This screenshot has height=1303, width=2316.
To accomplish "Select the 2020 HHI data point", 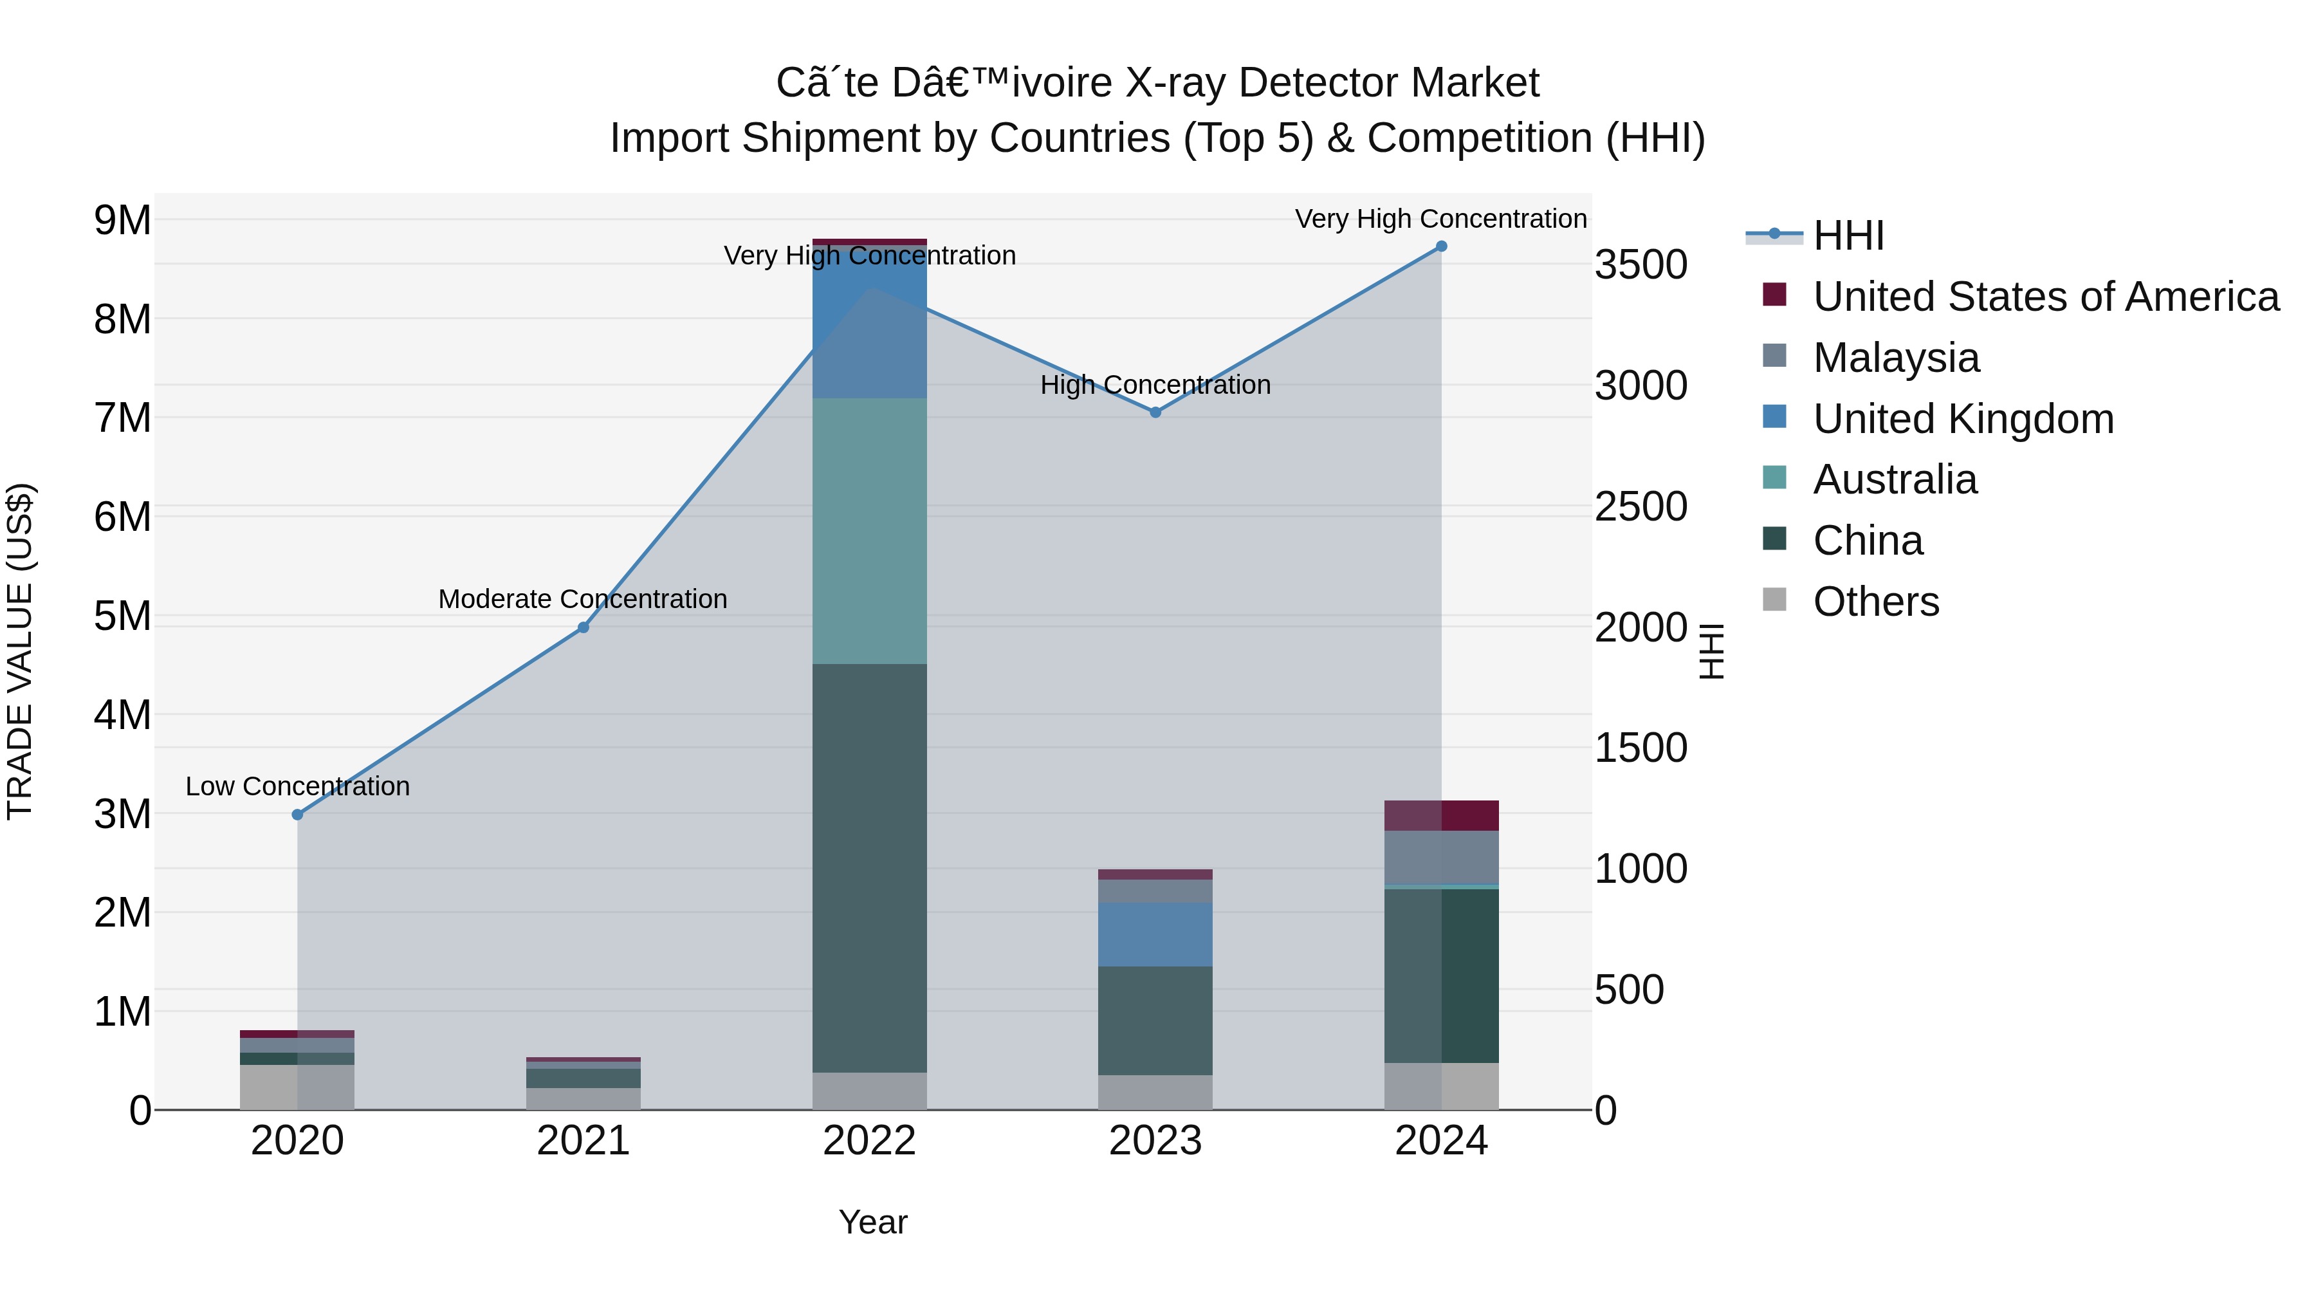I will tap(298, 815).
